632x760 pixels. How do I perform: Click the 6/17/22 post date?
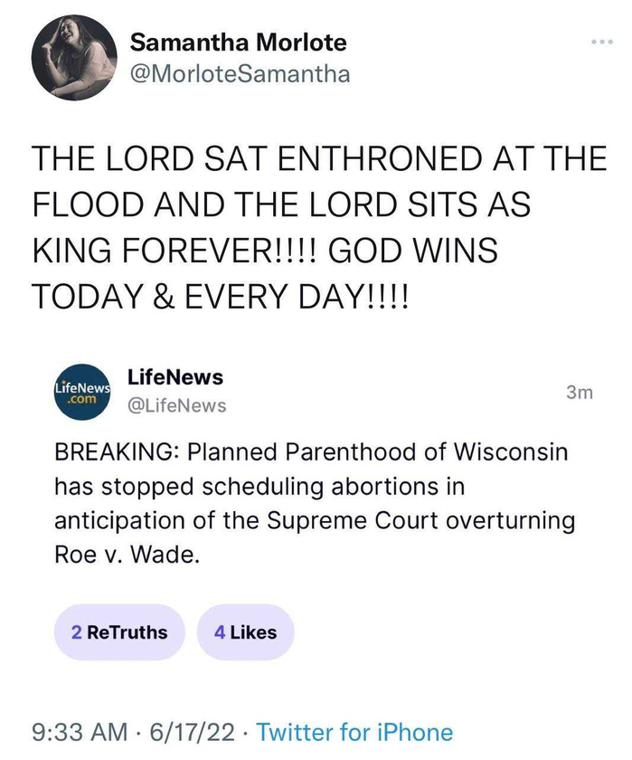(193, 732)
